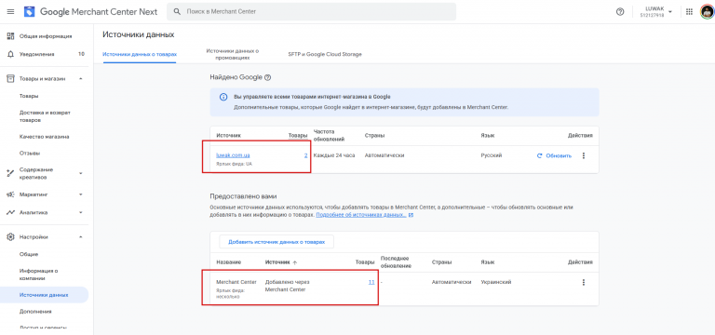Open Отзывы in sidebar

coord(29,154)
